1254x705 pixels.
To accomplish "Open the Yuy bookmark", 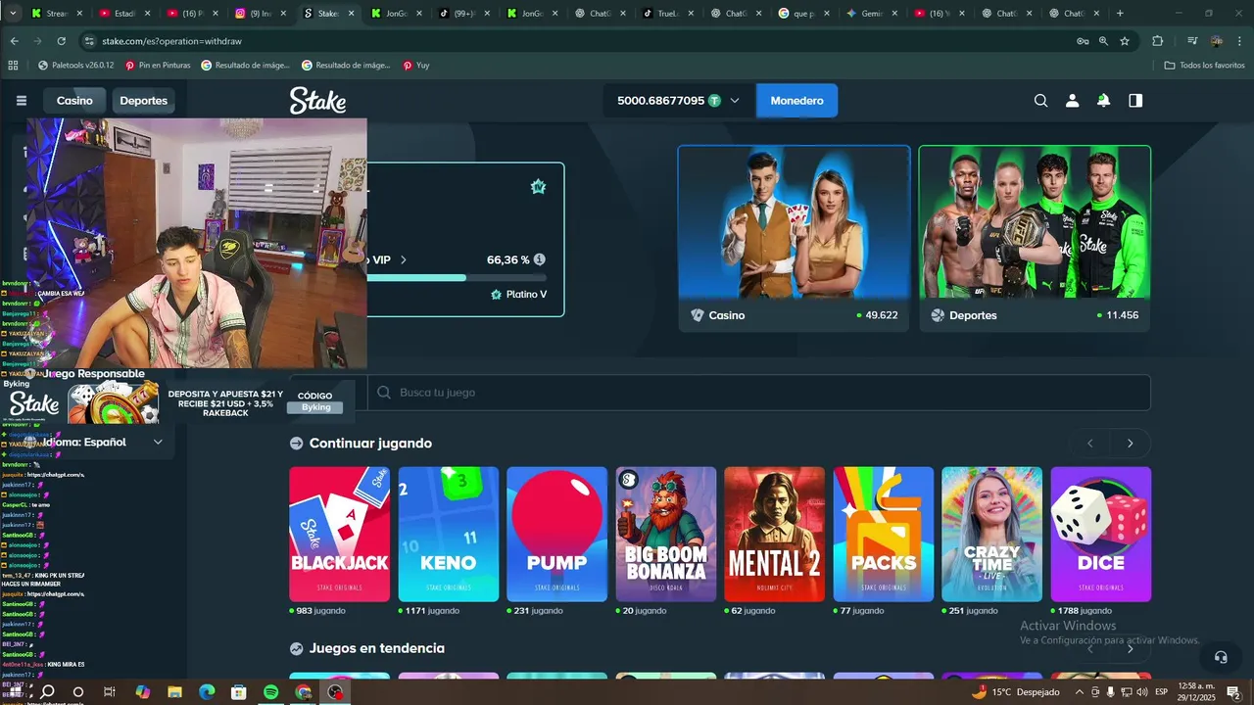I will [x=415, y=66].
